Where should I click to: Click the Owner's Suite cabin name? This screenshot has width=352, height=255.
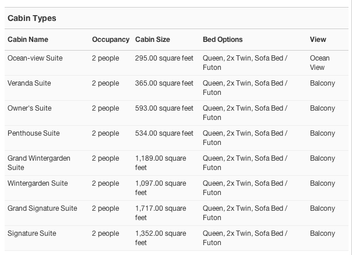(30, 108)
